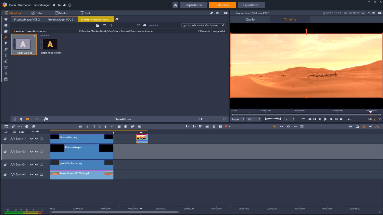Mute audio on A/V Spur 4
The height and width of the screenshot is (215, 383).
pos(36,175)
